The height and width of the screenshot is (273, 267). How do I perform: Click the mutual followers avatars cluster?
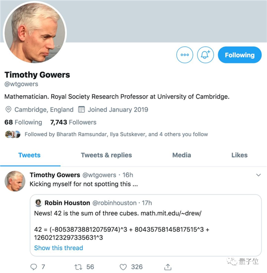coord(13,134)
